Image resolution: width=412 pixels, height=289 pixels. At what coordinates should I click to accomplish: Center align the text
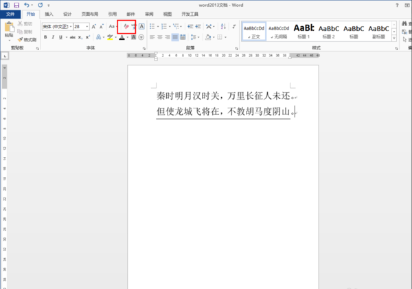160,37
